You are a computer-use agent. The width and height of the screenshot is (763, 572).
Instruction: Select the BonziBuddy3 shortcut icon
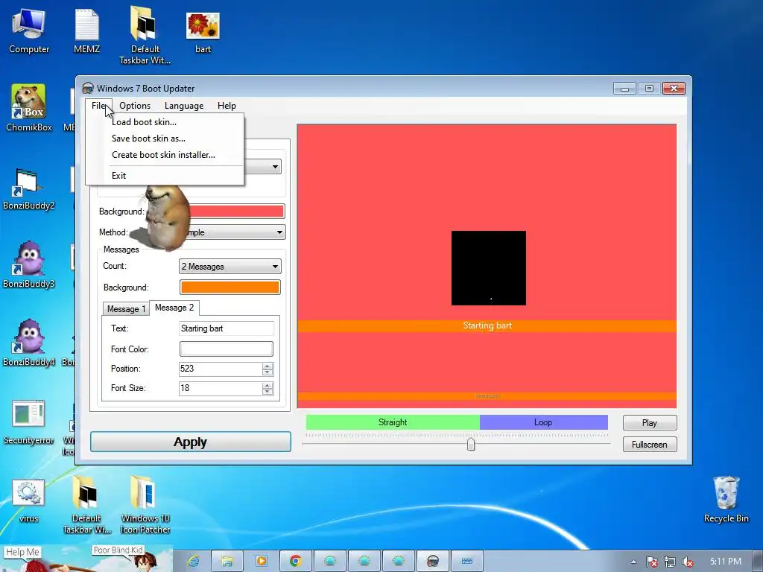pos(29,265)
